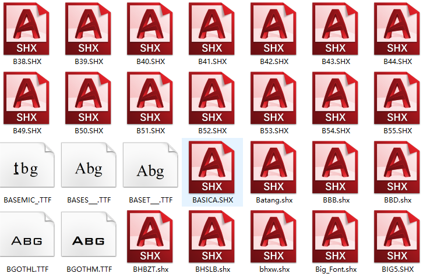Click the file name label B52.SHX
The width and height of the screenshot is (430, 277).
[213, 131]
